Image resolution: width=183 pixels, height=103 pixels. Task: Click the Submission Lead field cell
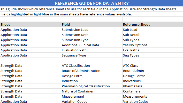[75, 30]
